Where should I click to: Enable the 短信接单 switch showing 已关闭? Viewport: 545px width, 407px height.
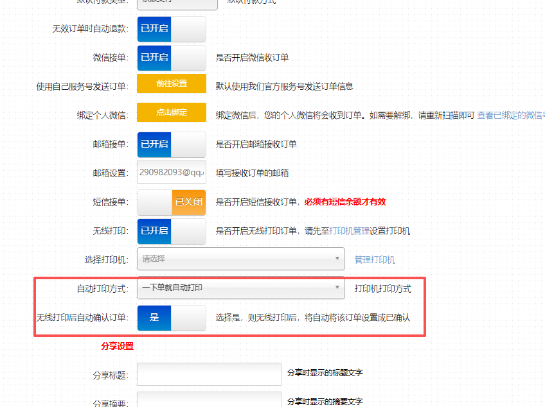coord(172,202)
